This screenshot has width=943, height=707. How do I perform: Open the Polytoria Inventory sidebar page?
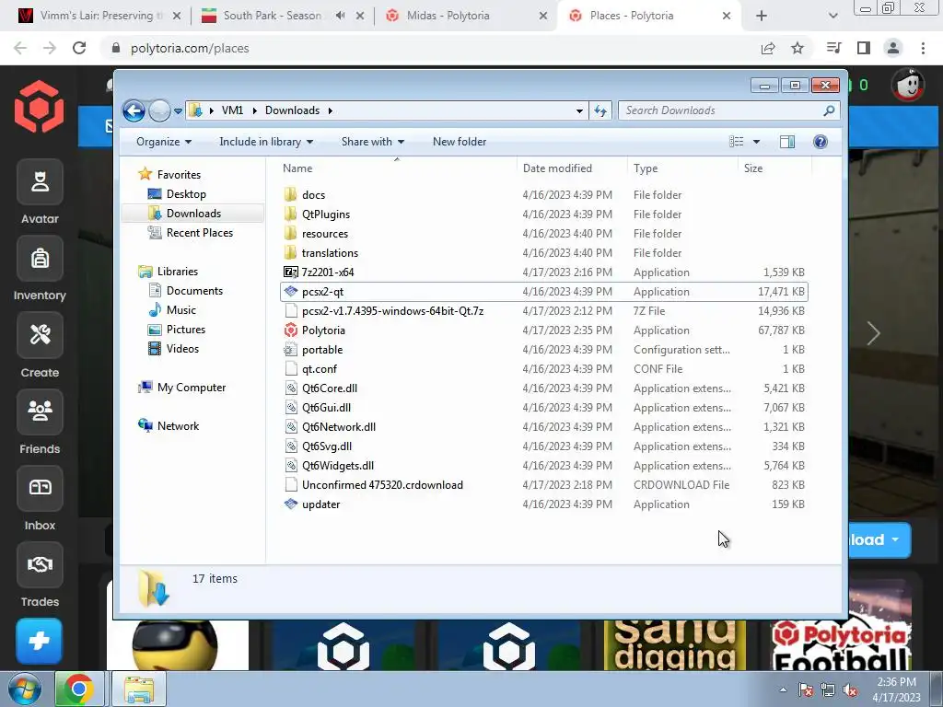coord(40,269)
